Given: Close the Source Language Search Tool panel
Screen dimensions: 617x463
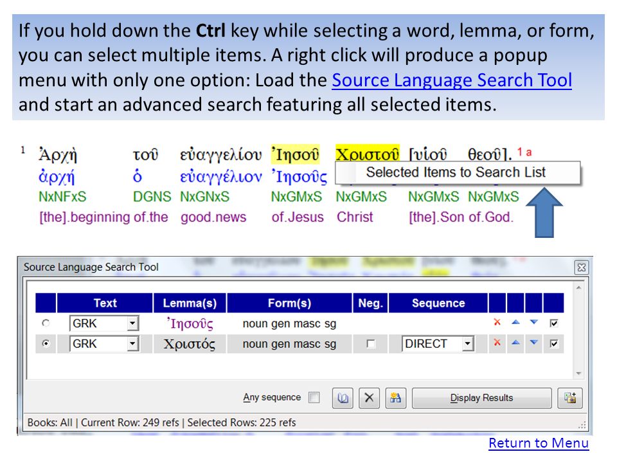Looking at the screenshot, I should 581,268.
